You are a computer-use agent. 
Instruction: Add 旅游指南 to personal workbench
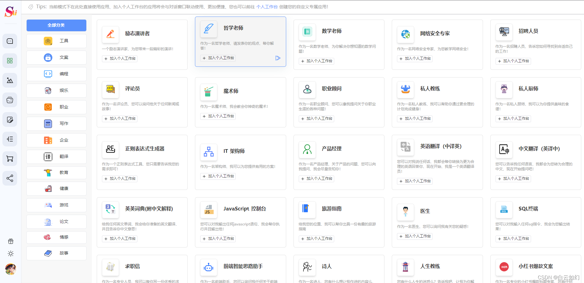(x=316, y=239)
